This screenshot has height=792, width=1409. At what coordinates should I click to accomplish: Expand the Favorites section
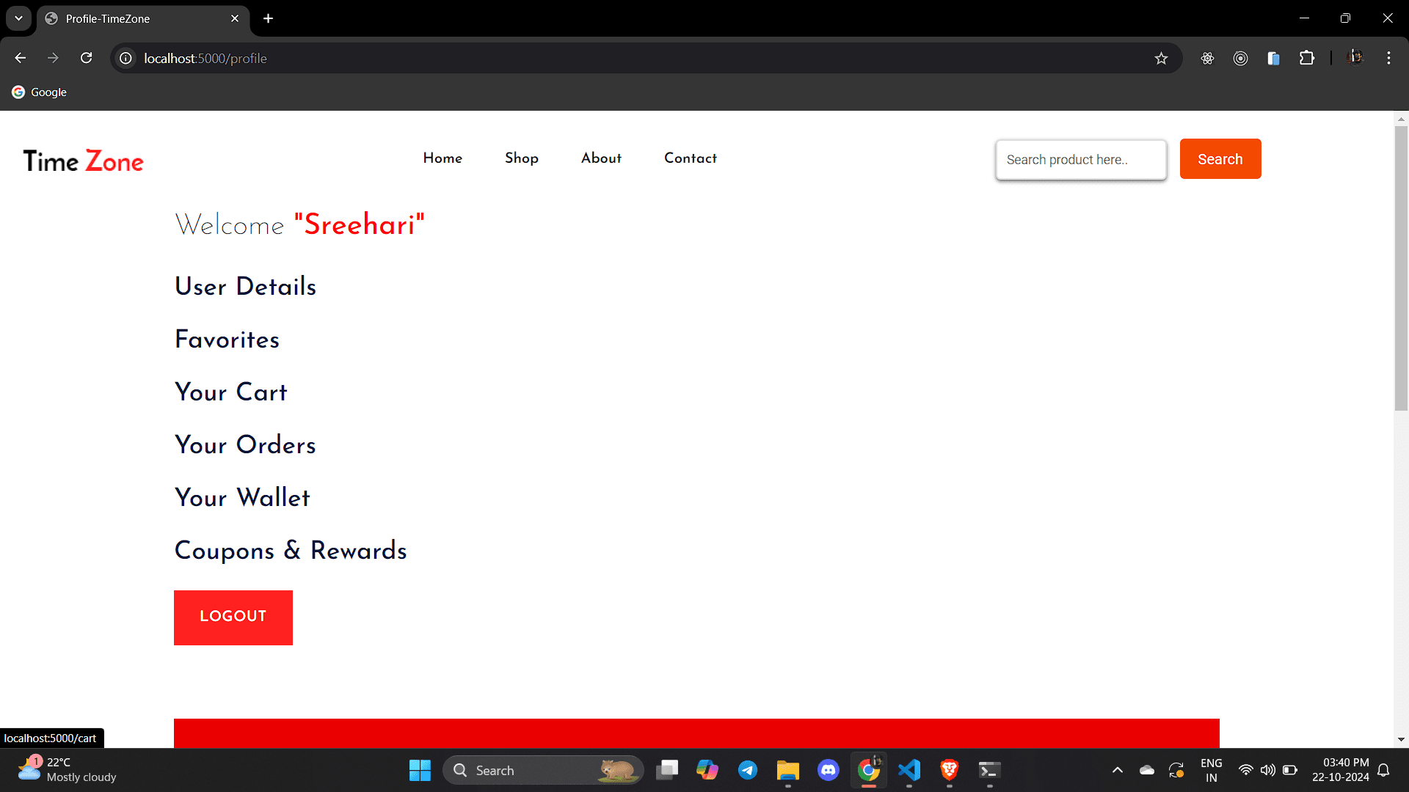click(x=227, y=340)
